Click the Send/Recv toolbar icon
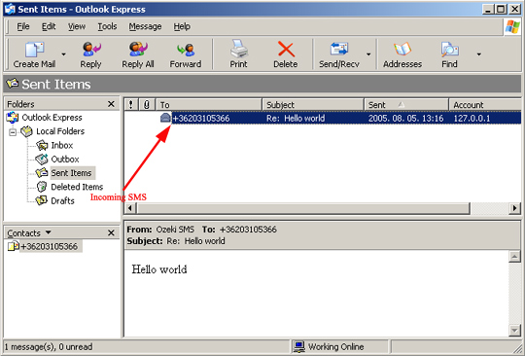Screen dimensions: 525x356 (339, 49)
